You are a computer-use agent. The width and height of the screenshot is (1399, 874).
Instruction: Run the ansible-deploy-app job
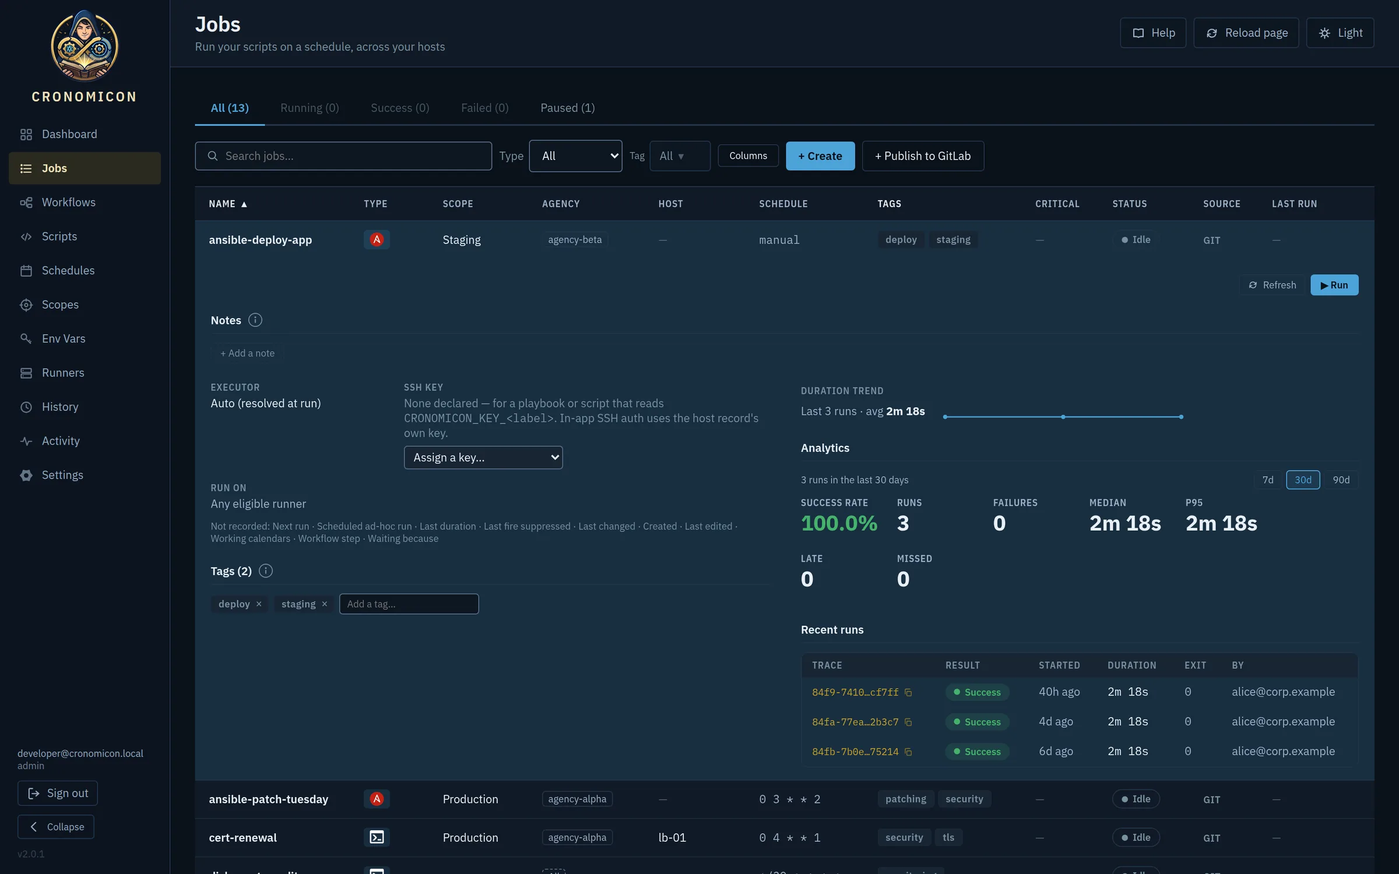click(1334, 285)
